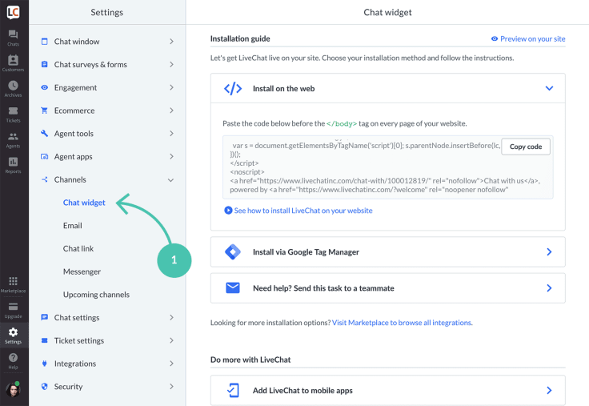Click the envelope icon for teammate help
The height and width of the screenshot is (406, 589).
[x=233, y=288]
